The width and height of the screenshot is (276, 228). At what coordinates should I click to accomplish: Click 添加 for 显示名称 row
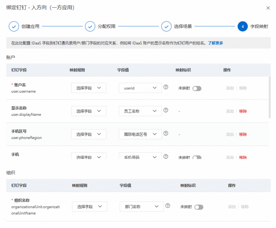point(230,111)
